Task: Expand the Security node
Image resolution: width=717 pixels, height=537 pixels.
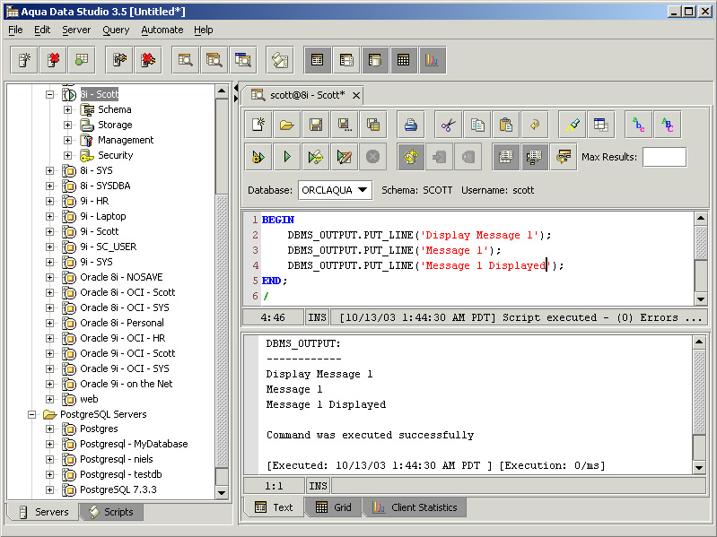Action: (x=67, y=155)
